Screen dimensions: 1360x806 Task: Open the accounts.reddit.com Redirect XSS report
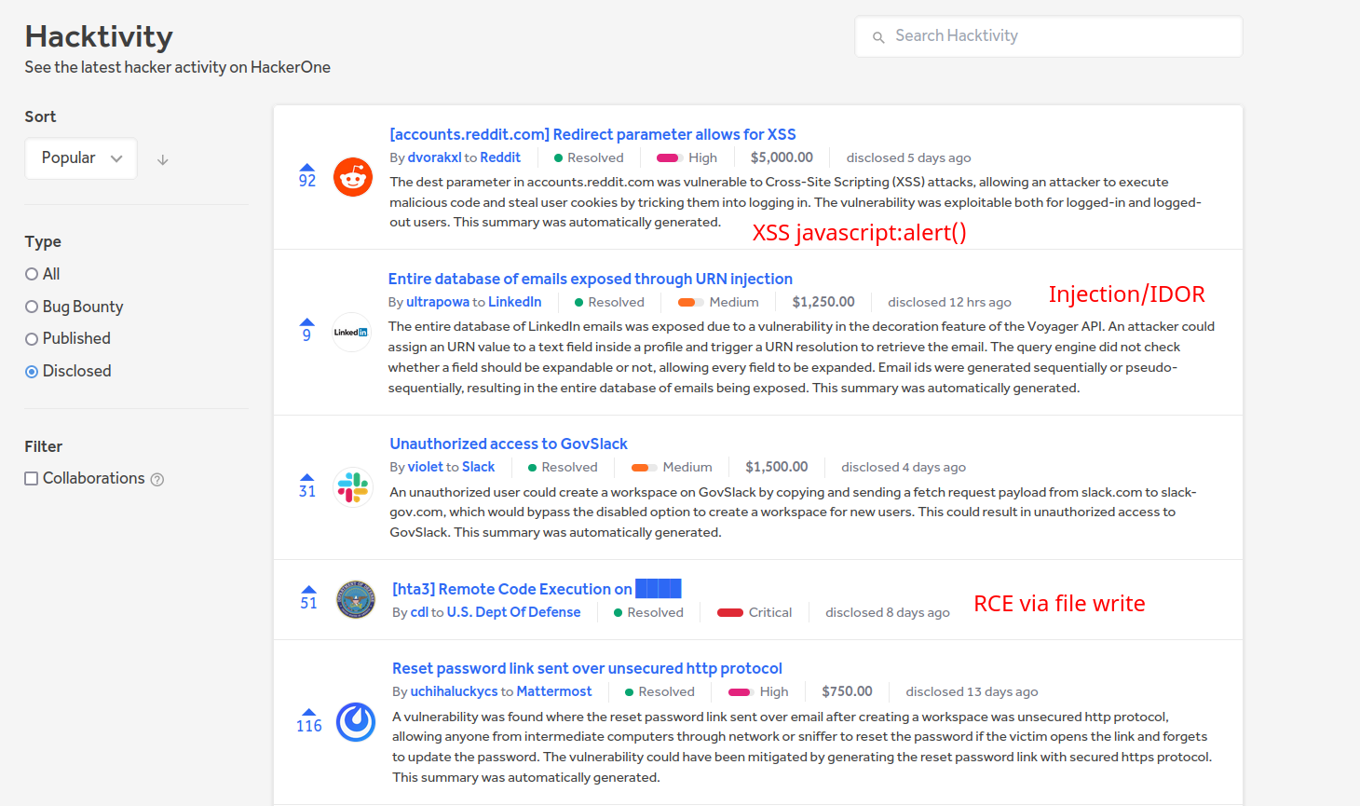pos(592,135)
